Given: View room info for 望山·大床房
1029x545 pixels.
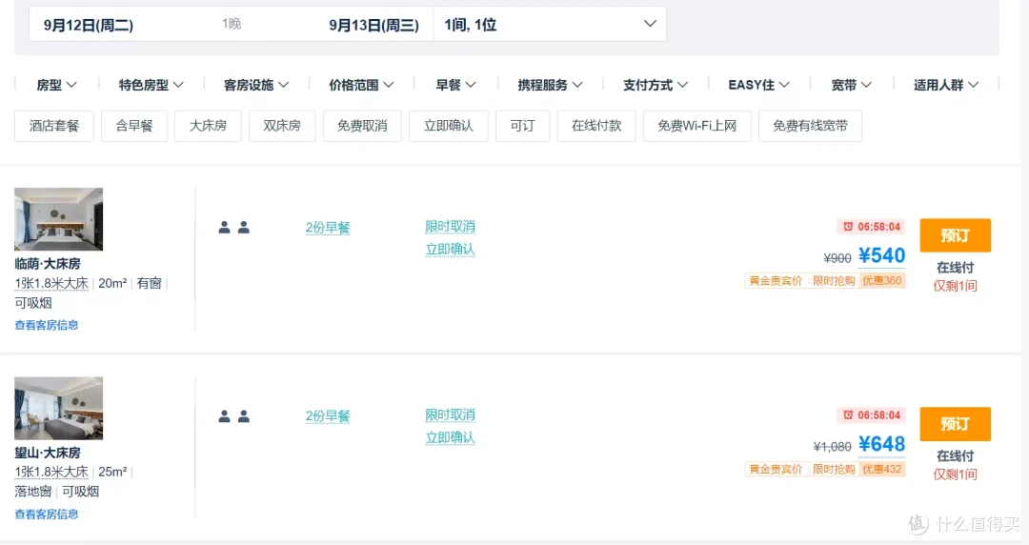Looking at the screenshot, I should pos(47,515).
